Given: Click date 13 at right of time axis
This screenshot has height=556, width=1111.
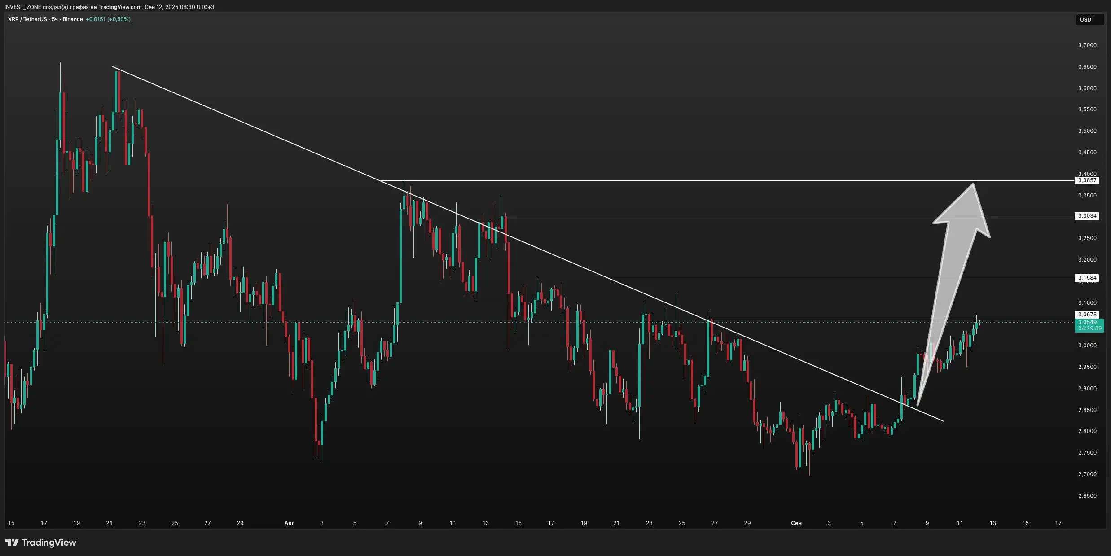Looking at the screenshot, I should (992, 523).
